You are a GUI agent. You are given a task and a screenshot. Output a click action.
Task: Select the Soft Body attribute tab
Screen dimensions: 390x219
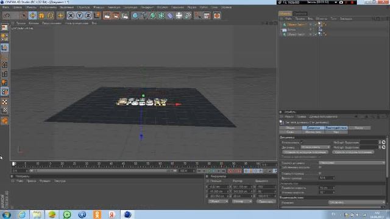[x=313, y=132]
